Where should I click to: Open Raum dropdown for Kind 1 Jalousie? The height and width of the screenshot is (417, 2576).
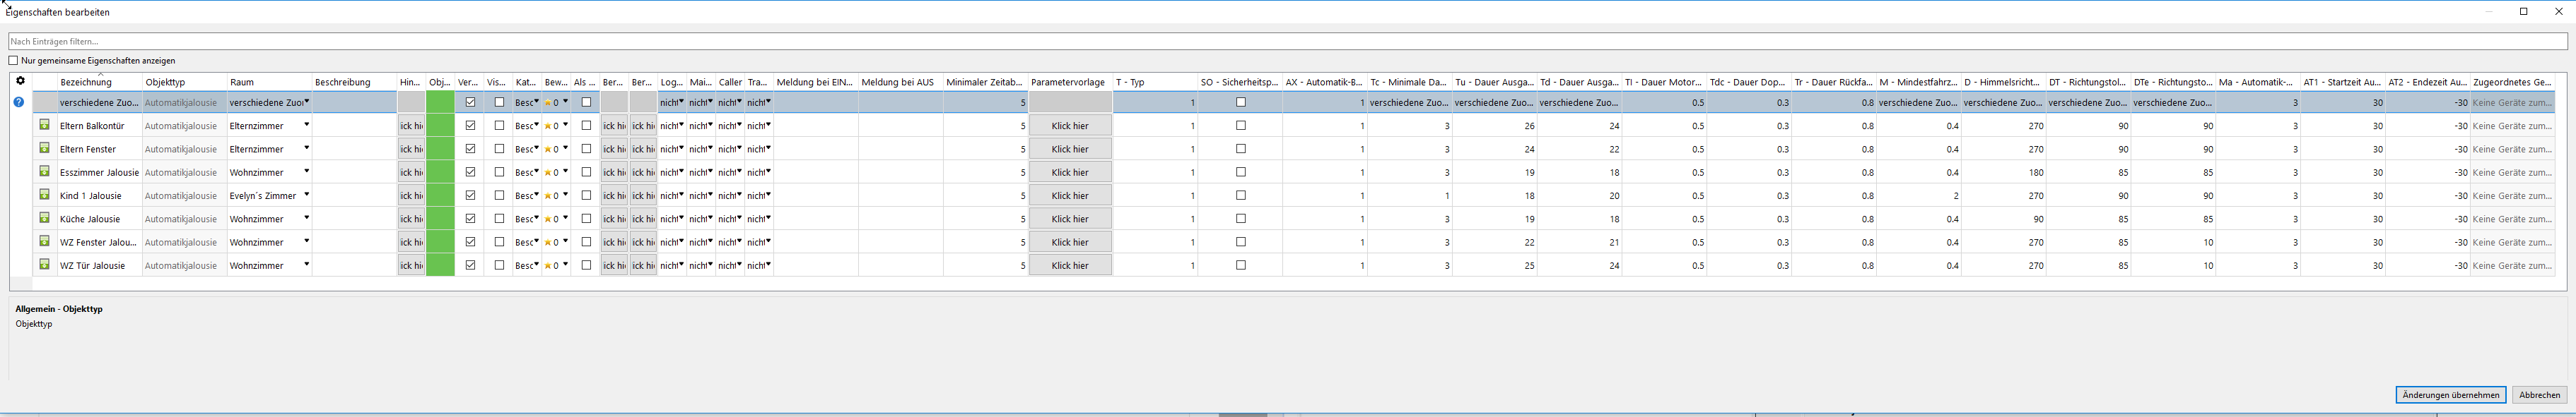(x=306, y=195)
